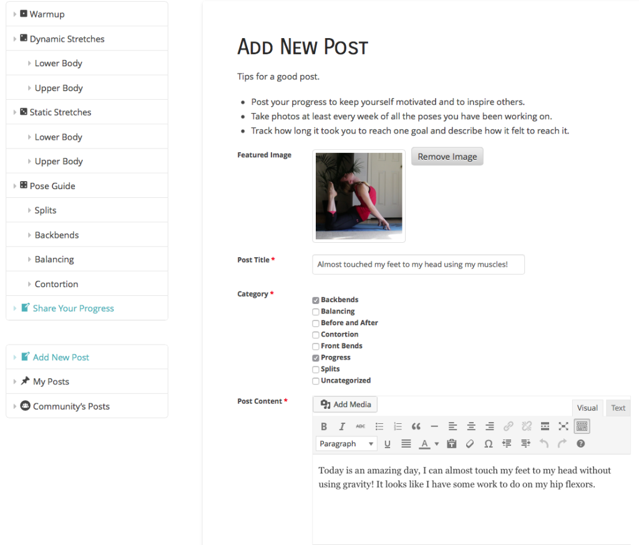
Task: Uncheck the Progress category
Action: (x=315, y=358)
